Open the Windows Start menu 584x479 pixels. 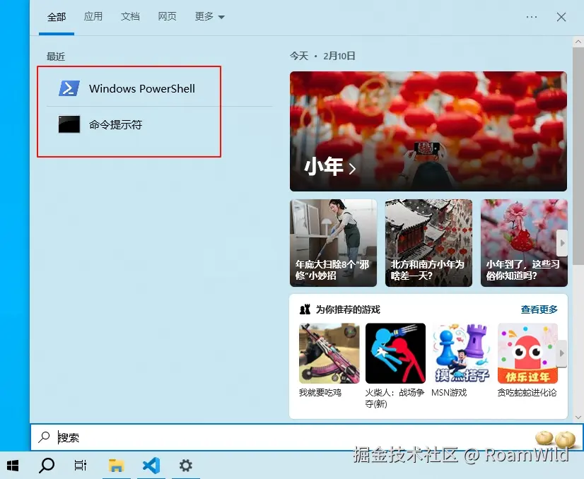pos(13,466)
